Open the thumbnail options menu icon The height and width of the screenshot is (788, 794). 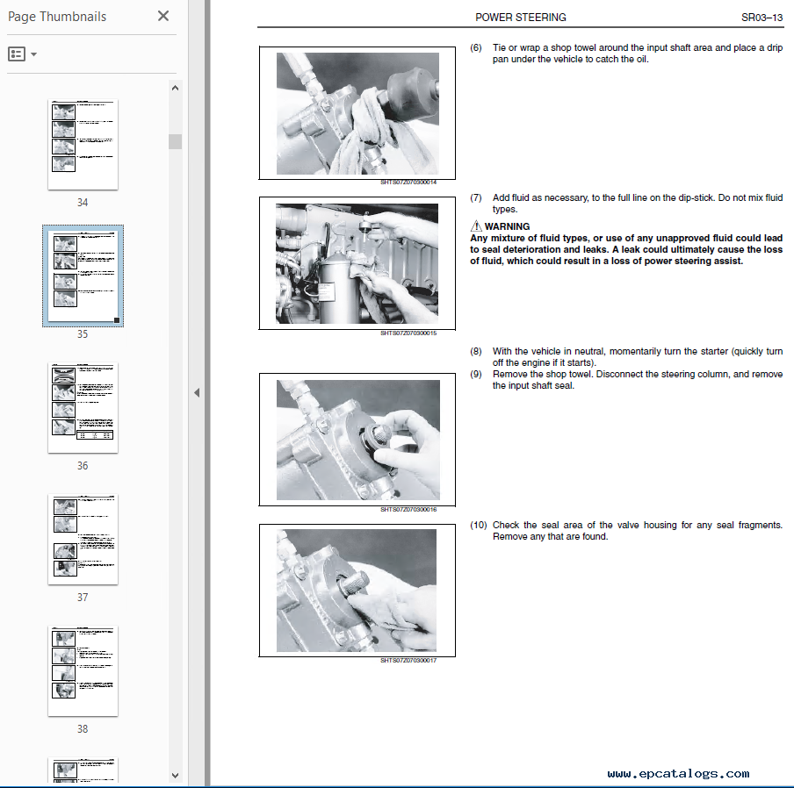17,54
